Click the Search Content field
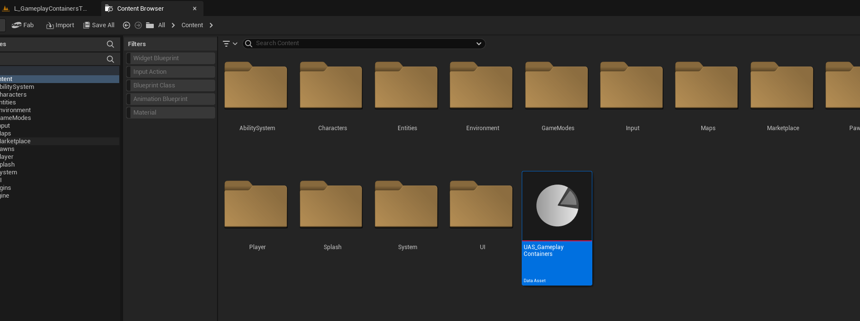860x321 pixels. coord(364,44)
